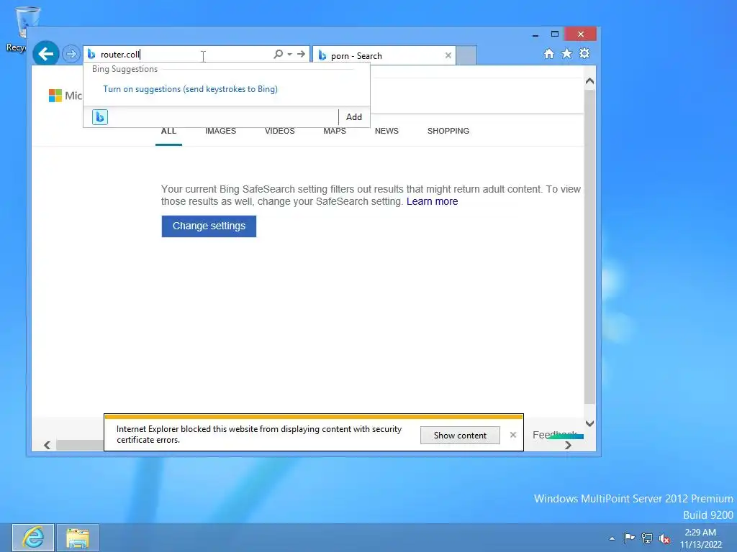Click Show content in security notification
Image resolution: width=737 pixels, height=552 pixels.
[x=460, y=435]
